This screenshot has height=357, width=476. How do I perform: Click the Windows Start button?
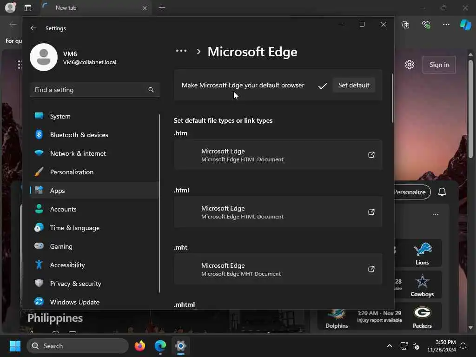(15, 346)
